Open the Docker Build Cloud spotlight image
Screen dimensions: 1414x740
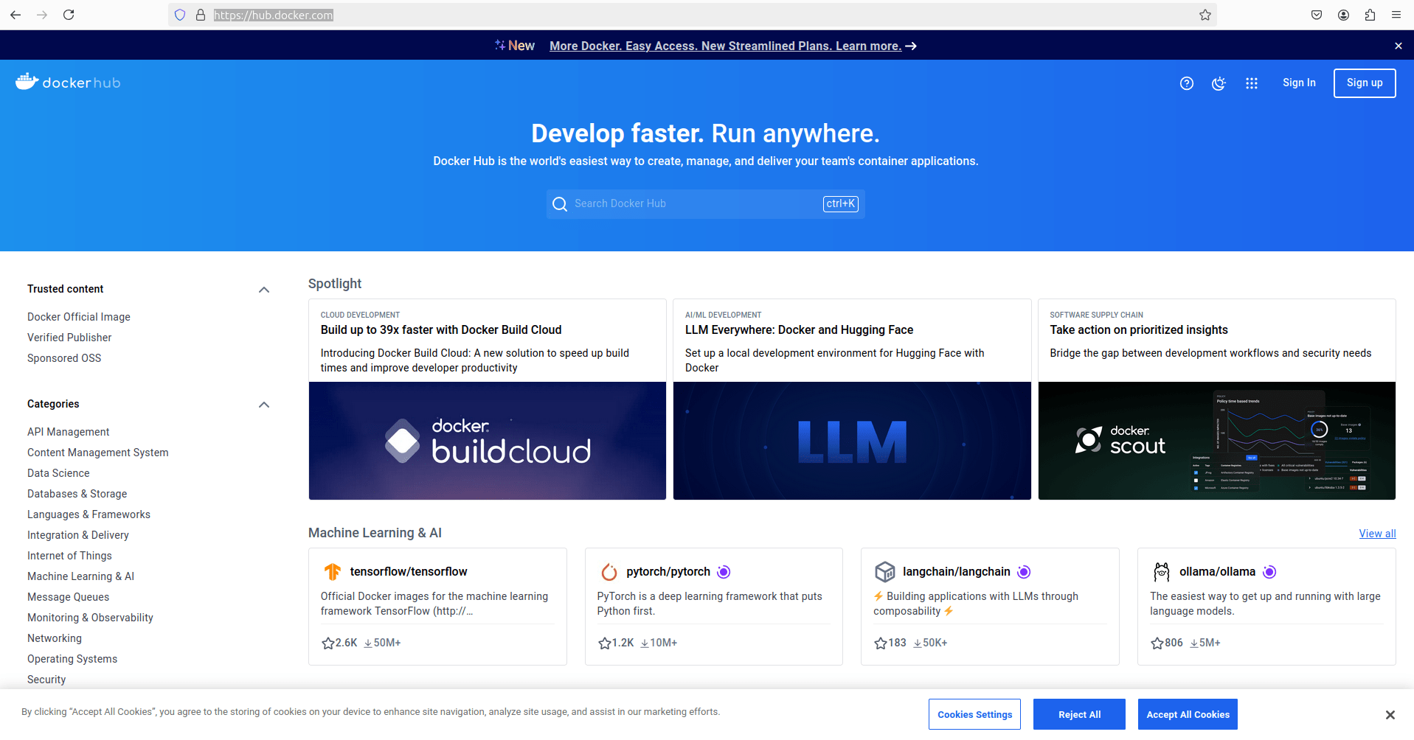(x=488, y=441)
